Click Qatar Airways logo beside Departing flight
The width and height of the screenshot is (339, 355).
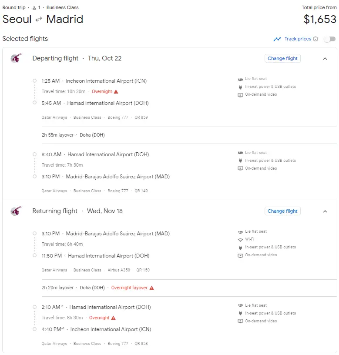point(16,58)
